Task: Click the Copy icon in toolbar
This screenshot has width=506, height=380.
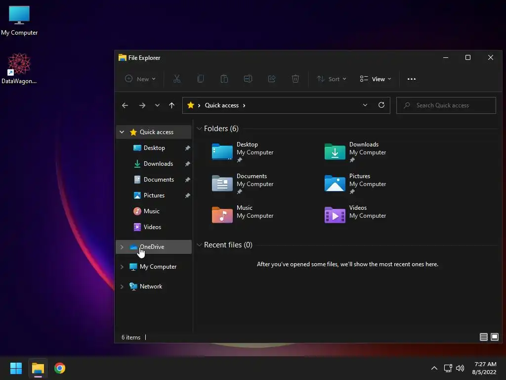Action: pos(201,79)
